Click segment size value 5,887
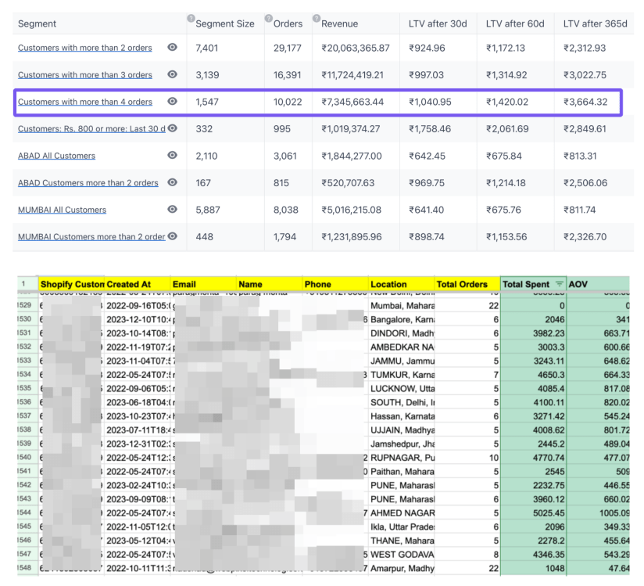Image resolution: width=644 pixels, height=586 pixels. click(208, 210)
